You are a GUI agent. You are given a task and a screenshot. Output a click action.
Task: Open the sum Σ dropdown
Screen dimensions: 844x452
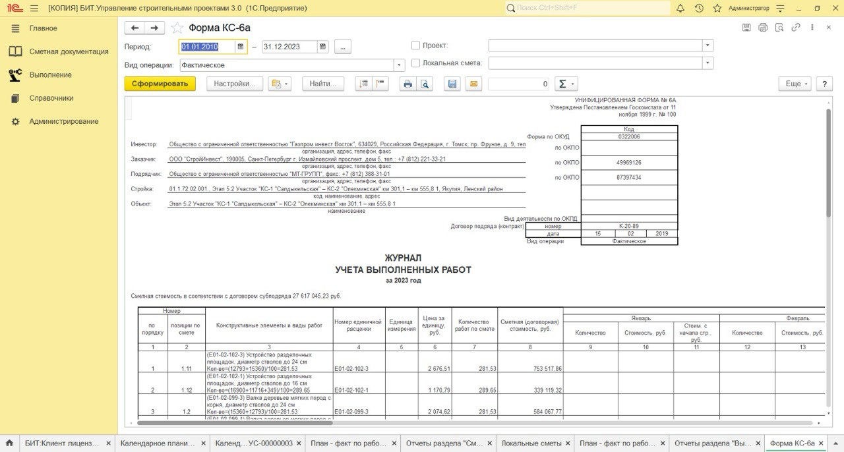pyautogui.click(x=565, y=84)
